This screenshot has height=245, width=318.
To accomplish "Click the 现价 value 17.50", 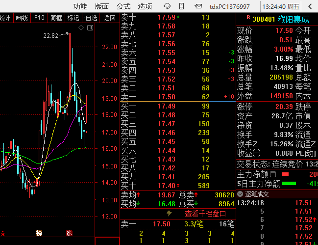I will point(284,30).
